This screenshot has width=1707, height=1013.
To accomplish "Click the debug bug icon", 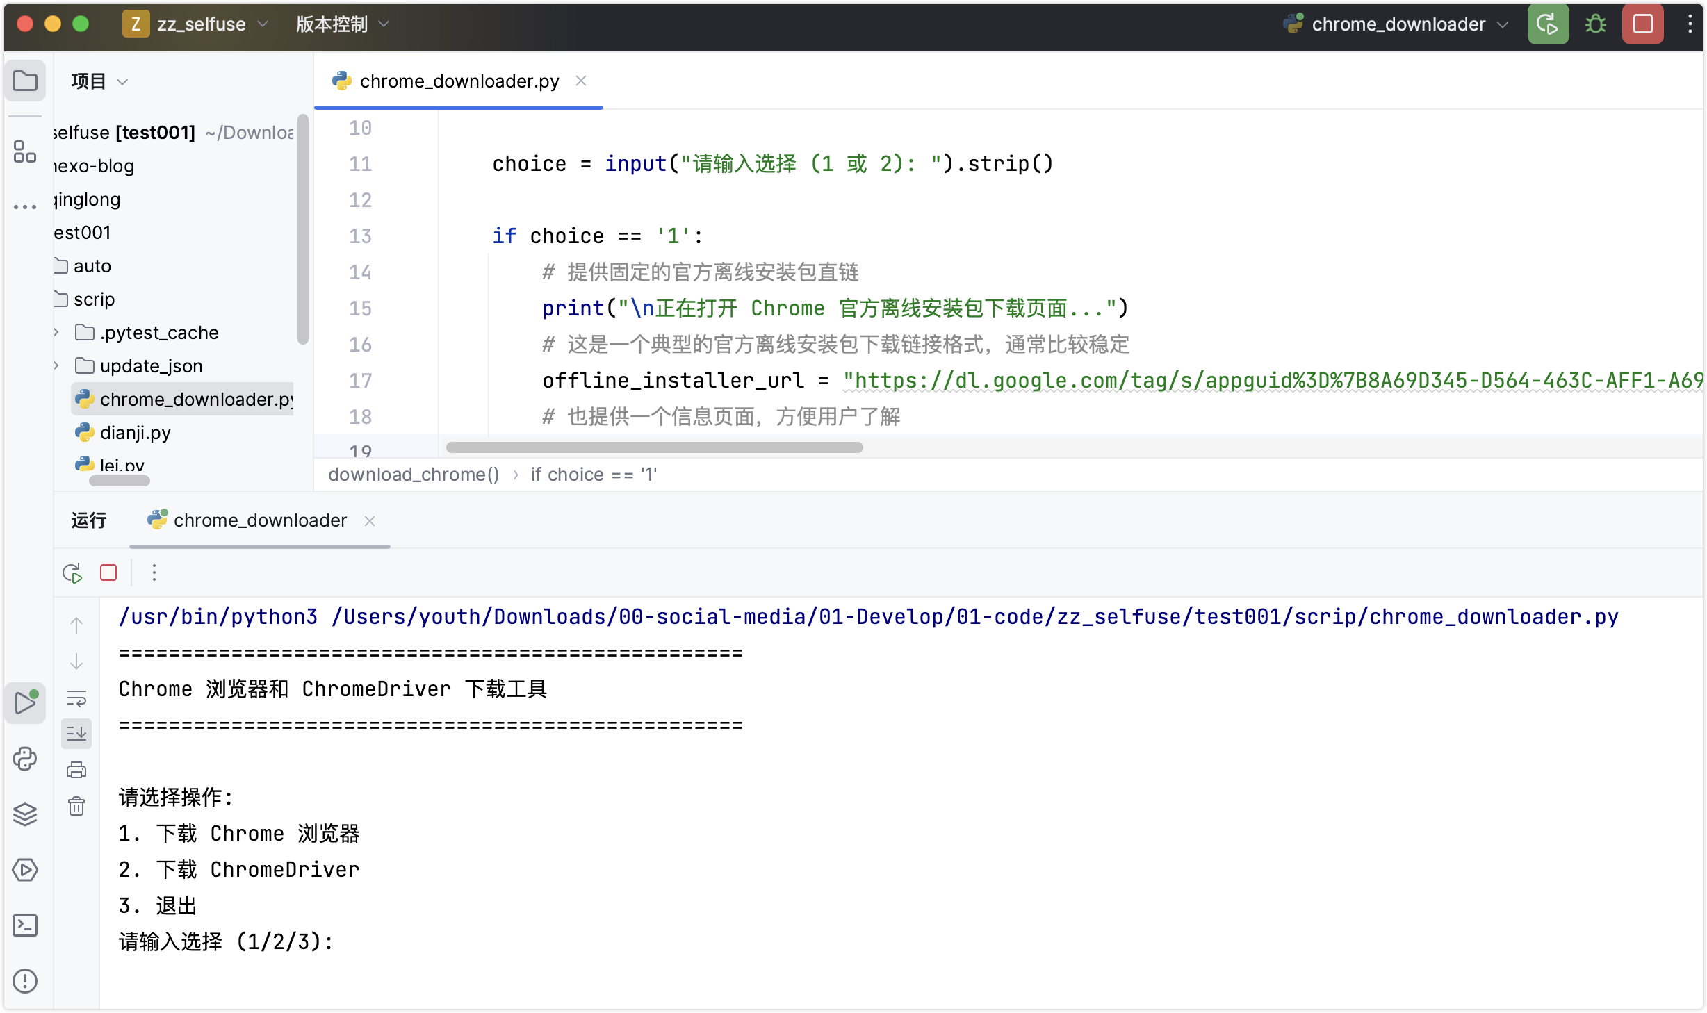I will pyautogui.click(x=1595, y=24).
